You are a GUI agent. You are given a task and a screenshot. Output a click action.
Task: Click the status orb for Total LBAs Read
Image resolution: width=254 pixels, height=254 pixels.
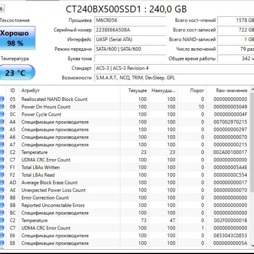(x=2, y=175)
